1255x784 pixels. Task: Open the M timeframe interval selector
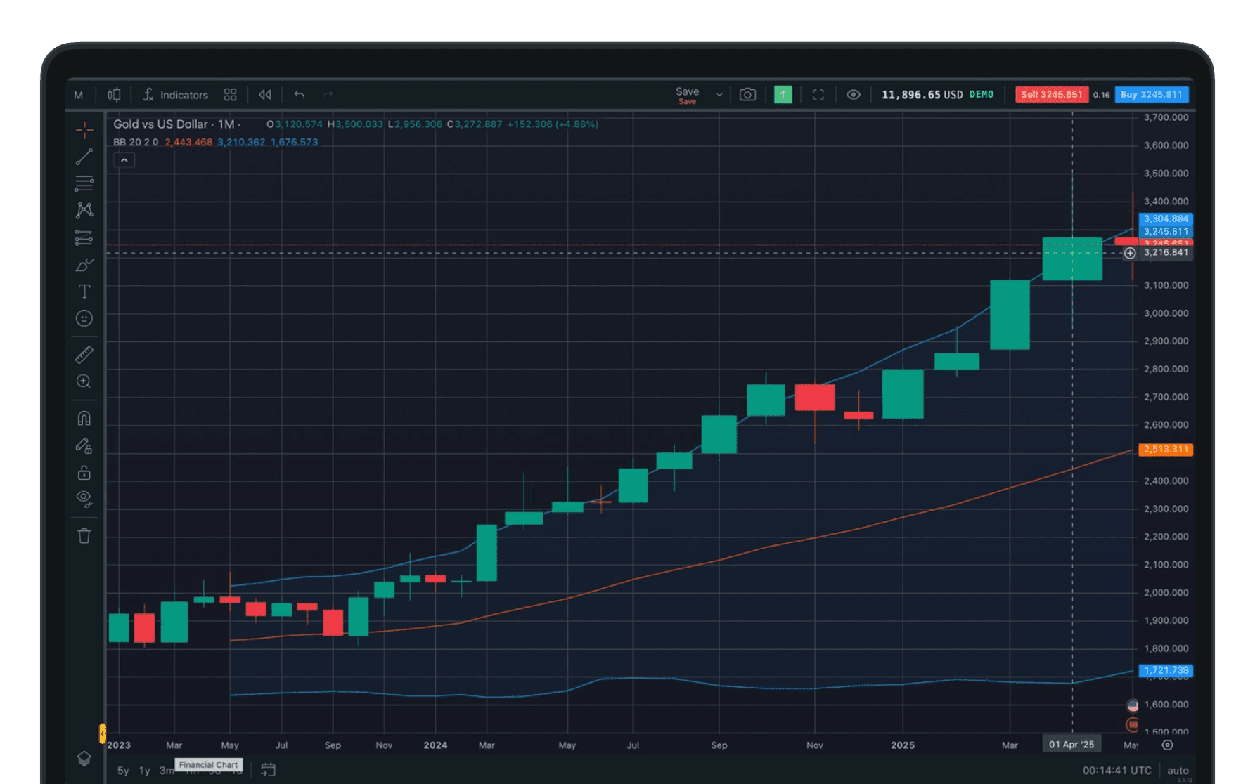tap(79, 95)
